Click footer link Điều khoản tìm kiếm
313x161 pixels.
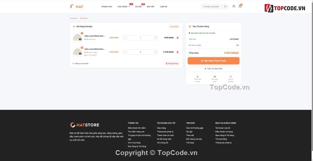[137, 128]
